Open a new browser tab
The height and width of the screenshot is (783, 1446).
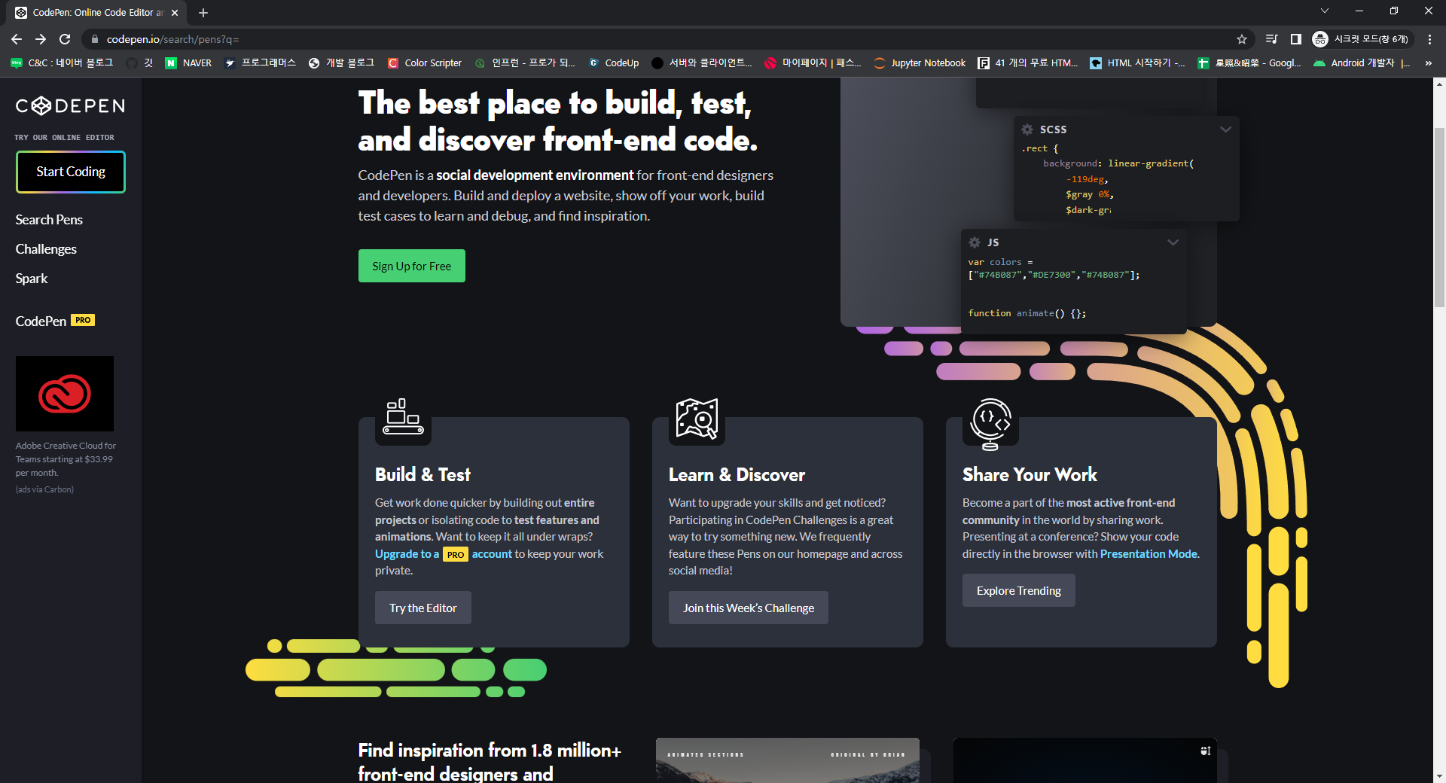(203, 13)
